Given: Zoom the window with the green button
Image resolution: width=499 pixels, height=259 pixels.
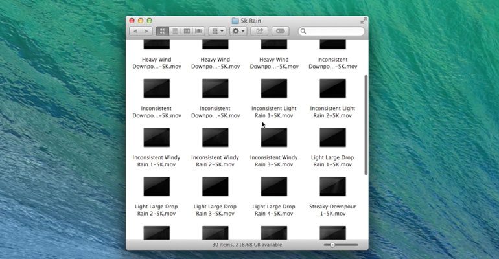Looking at the screenshot, I should point(149,21).
